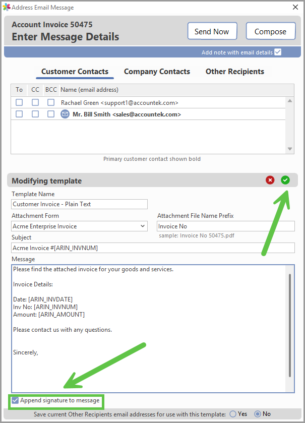Click the email icon beside Mr. Bill Smith

(x=65, y=114)
